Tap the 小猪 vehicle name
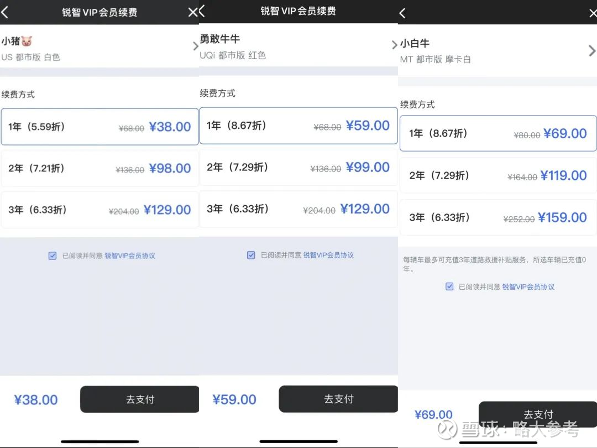The height and width of the screenshot is (448, 597). pos(11,41)
